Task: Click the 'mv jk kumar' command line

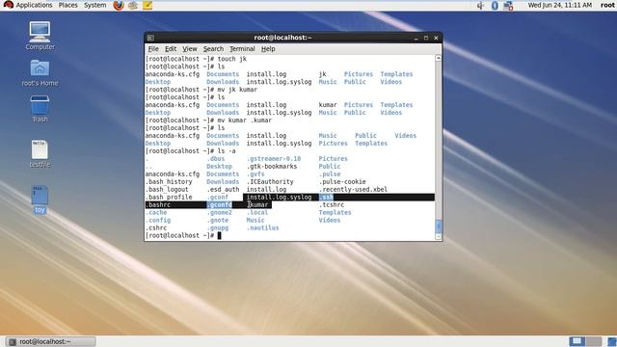Action: [x=201, y=90]
